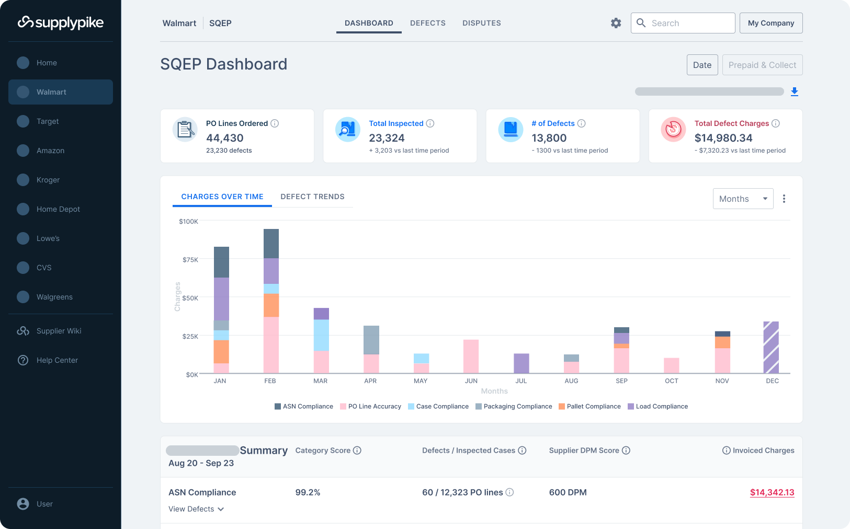Toggle Case Compliance series in legend
Image resolution: width=850 pixels, height=529 pixels.
(438, 407)
